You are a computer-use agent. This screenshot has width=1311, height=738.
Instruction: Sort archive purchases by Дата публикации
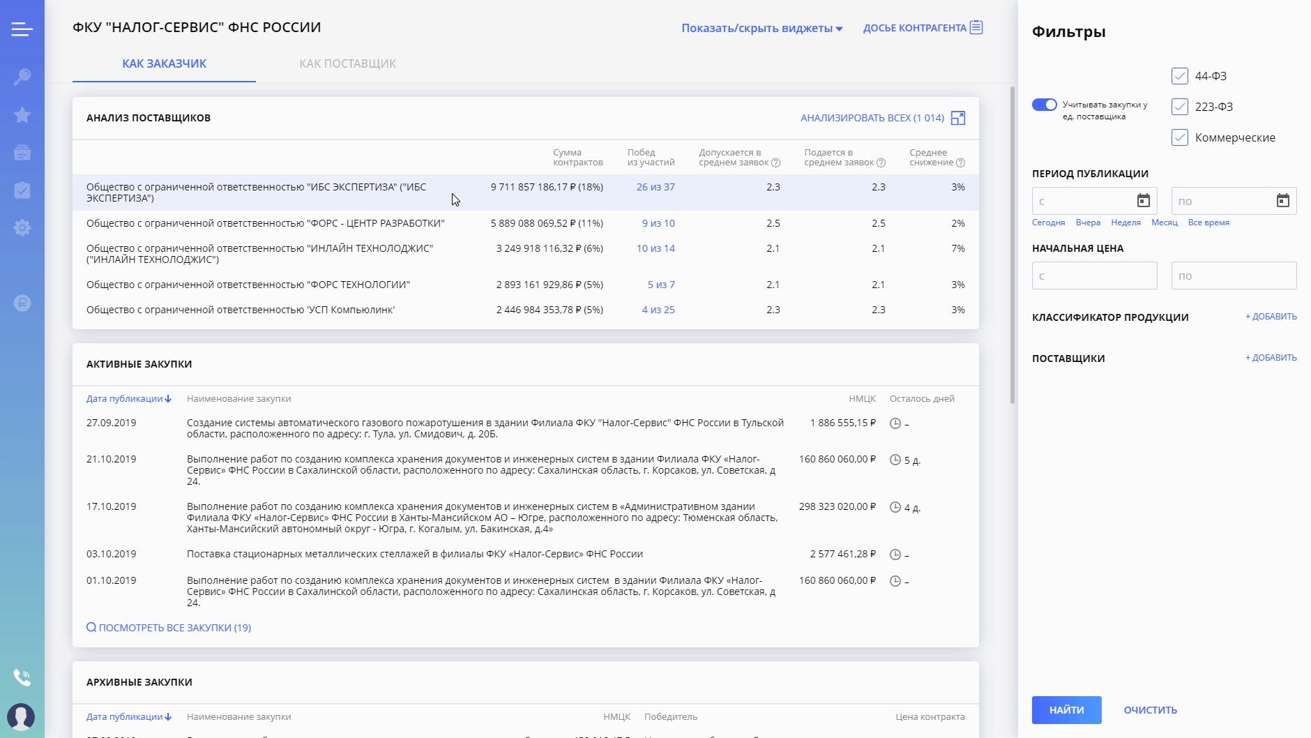[x=129, y=717]
